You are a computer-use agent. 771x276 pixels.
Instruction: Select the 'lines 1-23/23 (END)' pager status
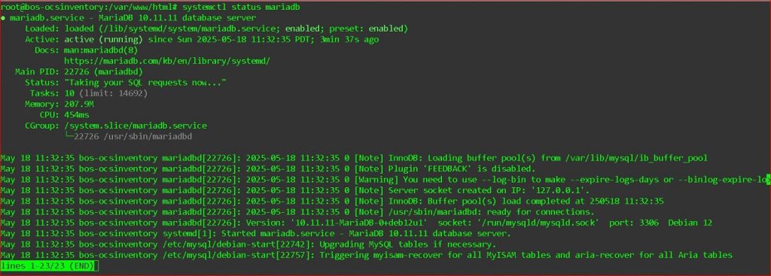(x=47, y=265)
